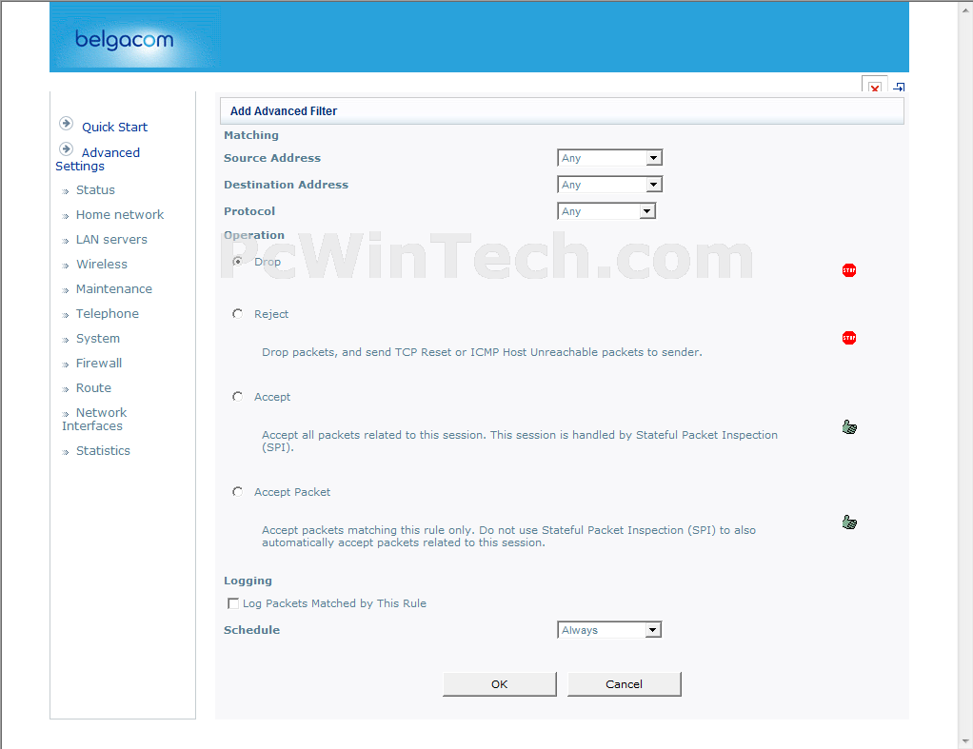The image size is (973, 749).
Task: Click the red X icon at top right
Action: click(x=874, y=87)
